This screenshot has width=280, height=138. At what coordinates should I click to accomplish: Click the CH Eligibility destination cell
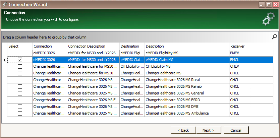point(132,67)
